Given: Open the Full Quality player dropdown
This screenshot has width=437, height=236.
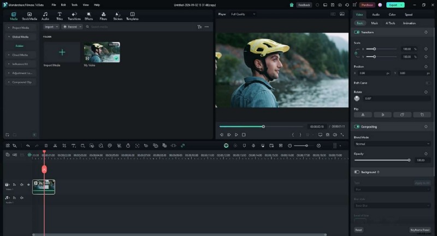Looking at the screenshot, I should pos(243,14).
